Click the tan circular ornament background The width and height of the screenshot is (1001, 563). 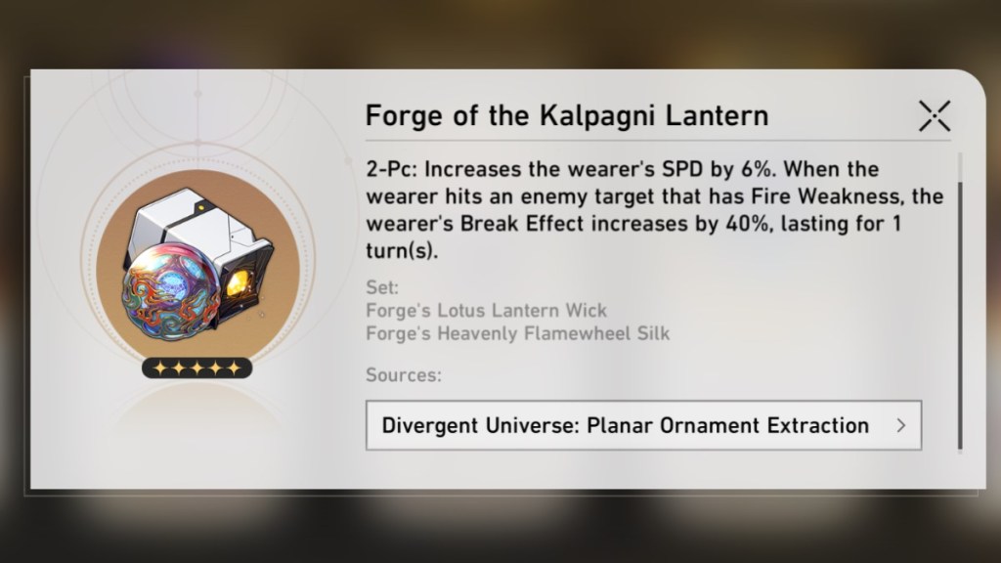[197, 270]
